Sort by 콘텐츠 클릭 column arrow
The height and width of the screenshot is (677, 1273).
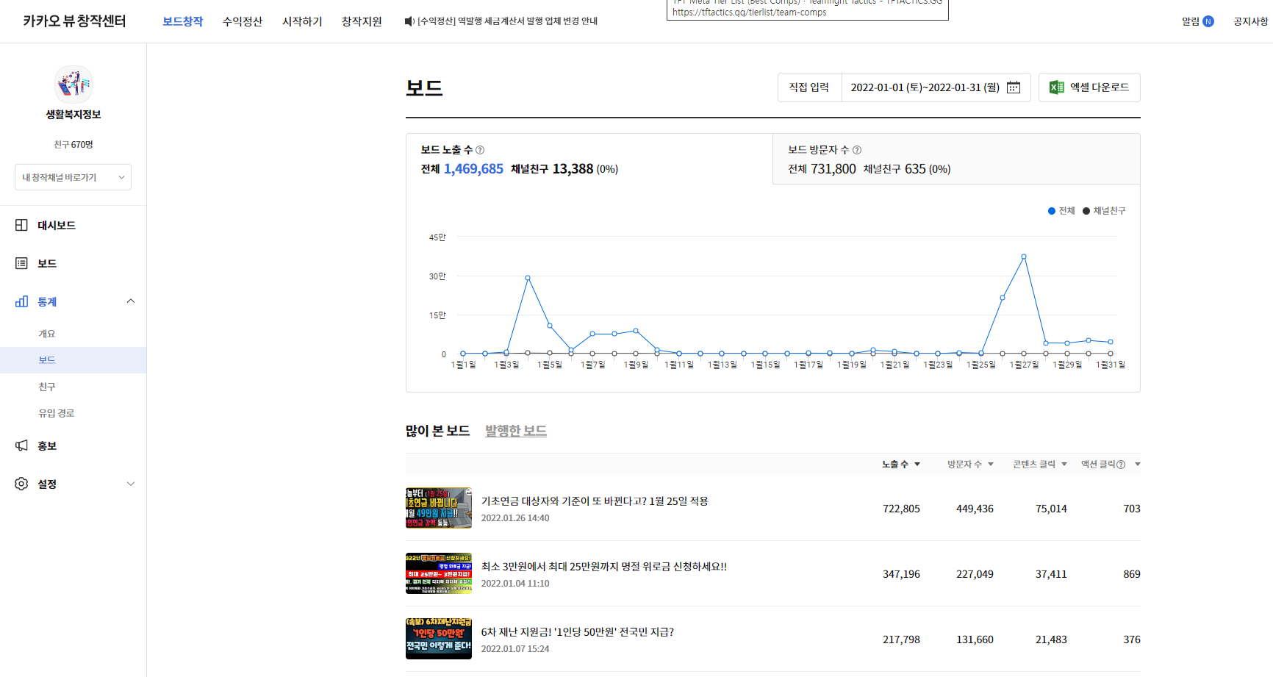click(1064, 465)
